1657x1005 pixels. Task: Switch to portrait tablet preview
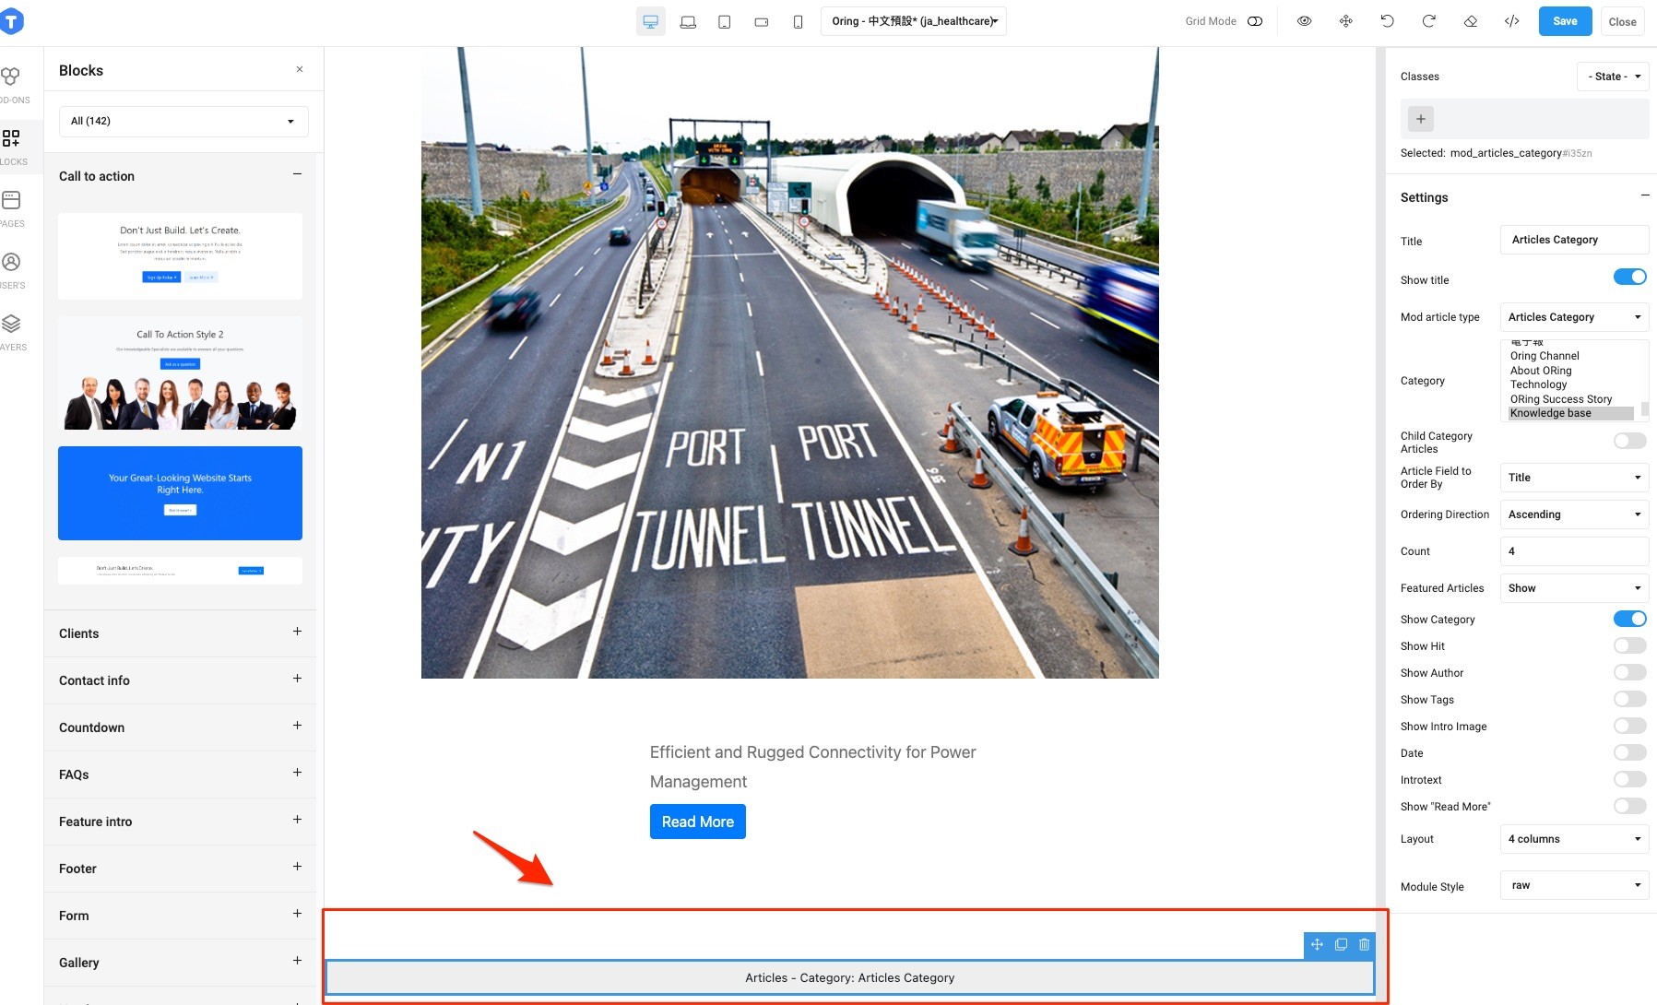(x=725, y=21)
